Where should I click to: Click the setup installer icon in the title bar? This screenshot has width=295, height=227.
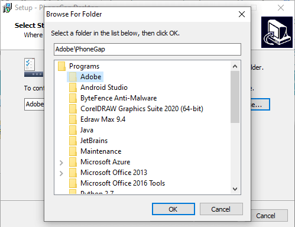[7, 8]
